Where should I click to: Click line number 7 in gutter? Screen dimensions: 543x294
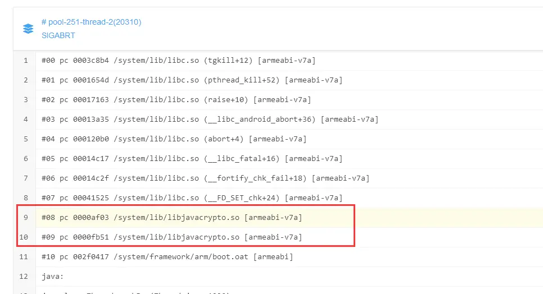[26, 178]
